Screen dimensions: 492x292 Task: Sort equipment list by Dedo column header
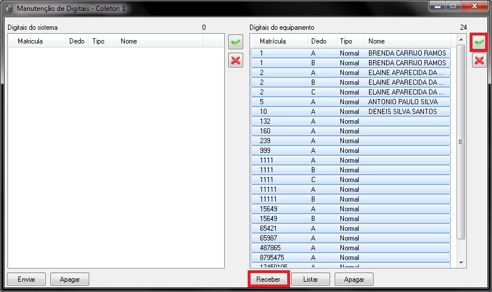click(x=319, y=41)
